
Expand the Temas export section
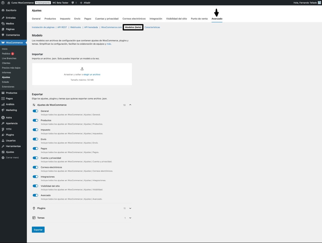(130, 218)
